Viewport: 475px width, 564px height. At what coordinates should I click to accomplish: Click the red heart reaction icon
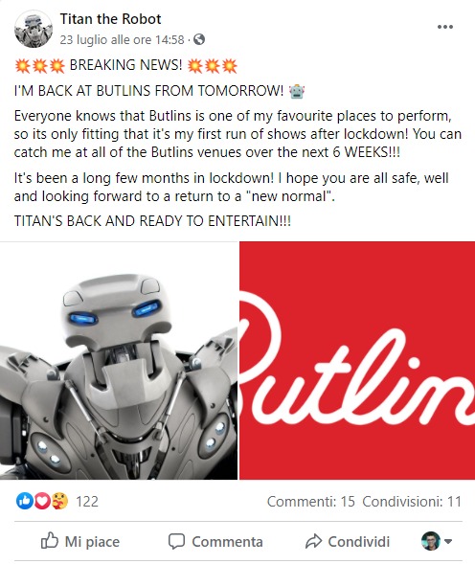click(x=42, y=501)
